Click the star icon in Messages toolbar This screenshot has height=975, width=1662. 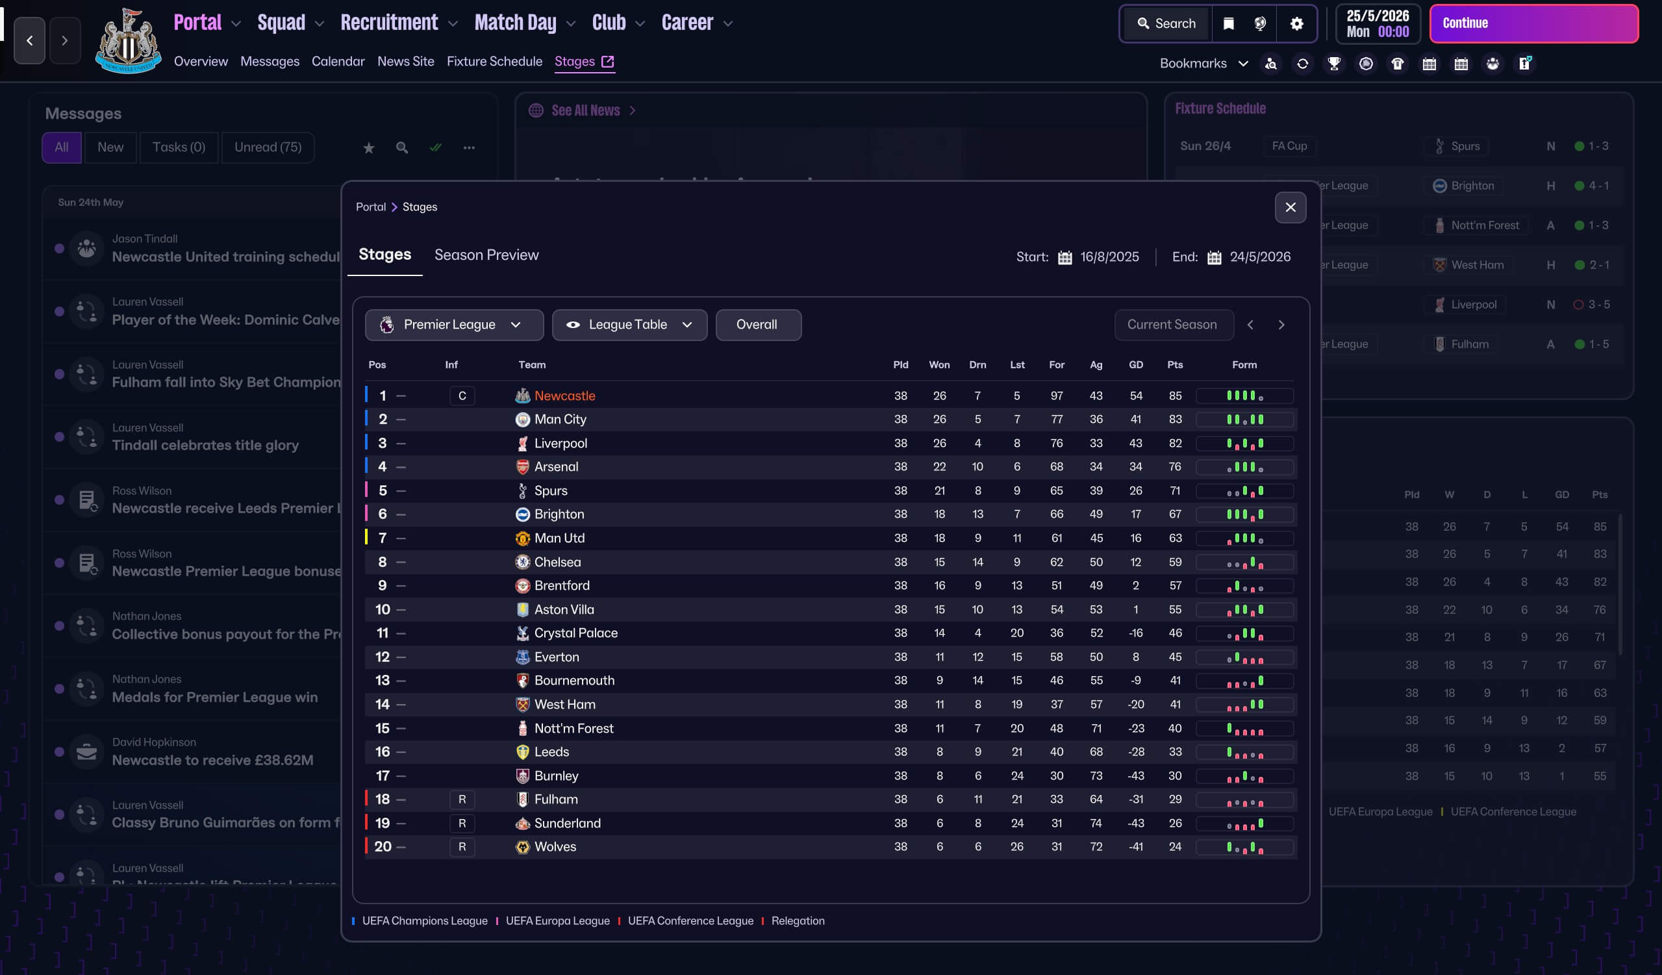point(369,147)
